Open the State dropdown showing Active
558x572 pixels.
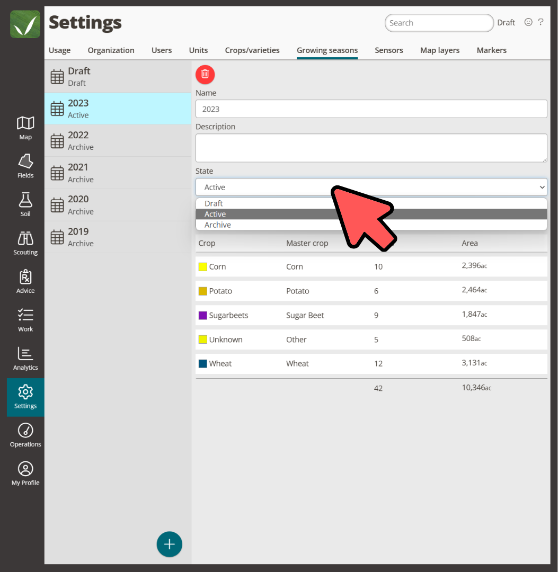[371, 187]
